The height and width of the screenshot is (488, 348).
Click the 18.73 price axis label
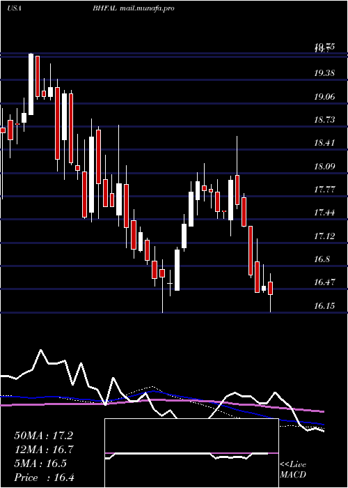[x=324, y=120]
